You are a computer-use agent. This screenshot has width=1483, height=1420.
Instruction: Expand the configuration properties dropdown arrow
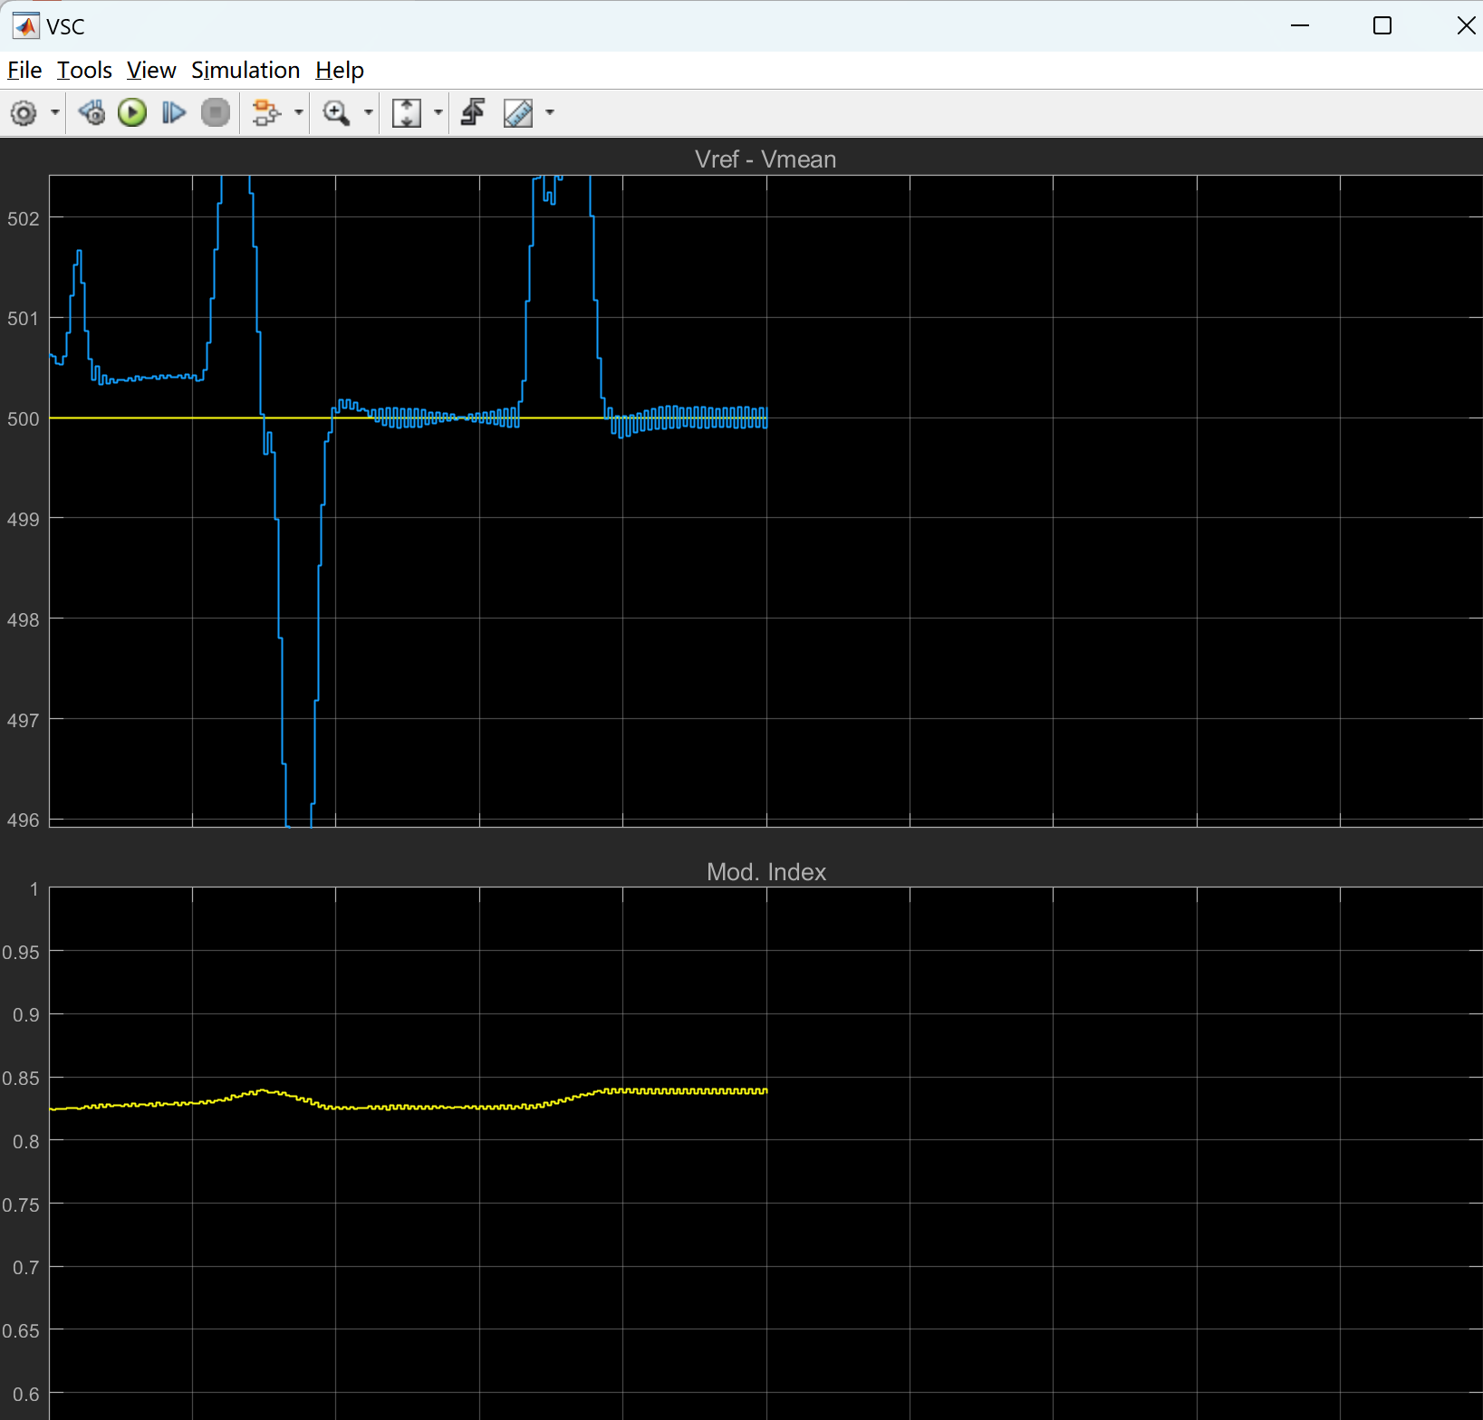tap(55, 113)
